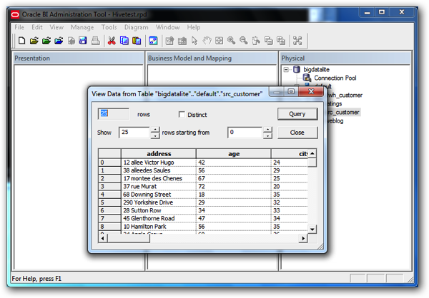
Task: Click the Print icon in toolbar
Action: pyautogui.click(x=95, y=41)
